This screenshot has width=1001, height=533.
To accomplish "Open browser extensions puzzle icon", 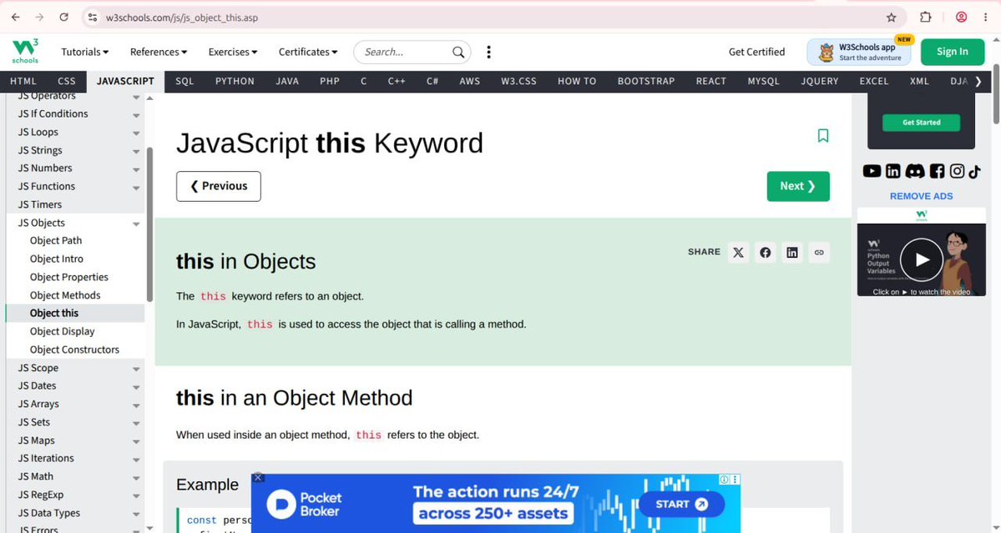I will pyautogui.click(x=926, y=18).
